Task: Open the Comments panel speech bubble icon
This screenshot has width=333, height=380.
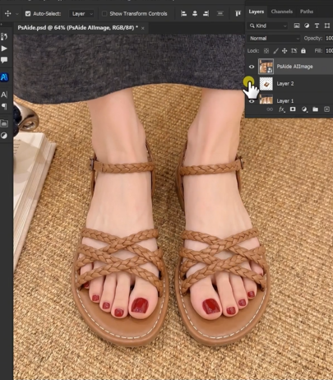Action: coord(4,60)
